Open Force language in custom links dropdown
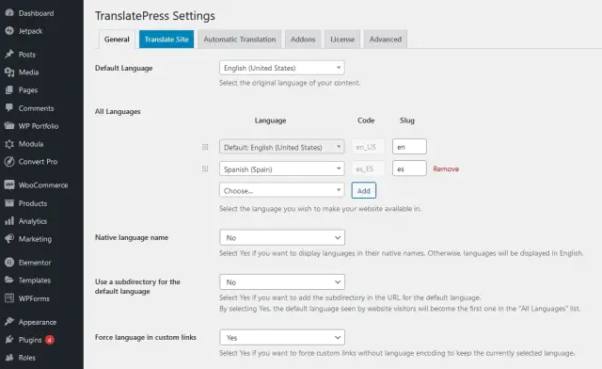The image size is (602, 369). click(282, 337)
